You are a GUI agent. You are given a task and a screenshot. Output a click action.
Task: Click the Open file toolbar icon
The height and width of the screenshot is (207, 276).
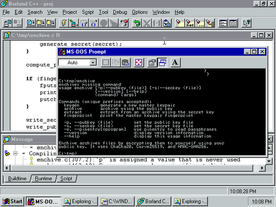pyautogui.click(x=7, y=23)
